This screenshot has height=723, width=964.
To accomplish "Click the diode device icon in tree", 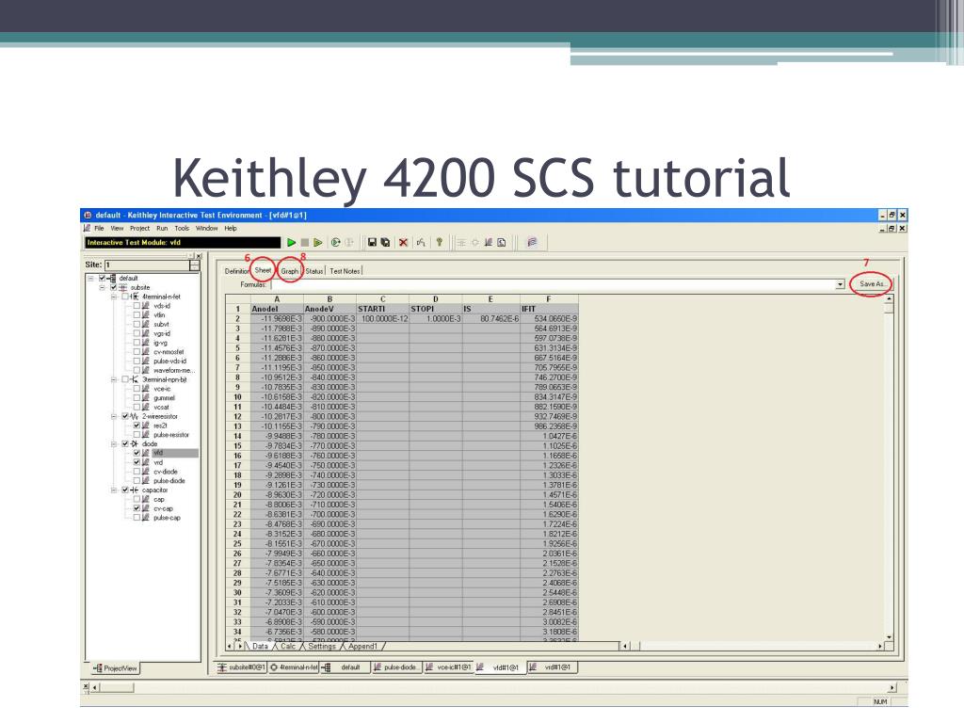I will coord(134,444).
